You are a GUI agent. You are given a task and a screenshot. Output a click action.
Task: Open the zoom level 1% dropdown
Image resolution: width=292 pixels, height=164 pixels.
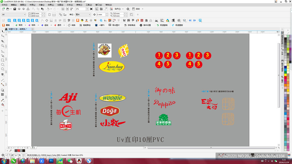coord(87,9)
